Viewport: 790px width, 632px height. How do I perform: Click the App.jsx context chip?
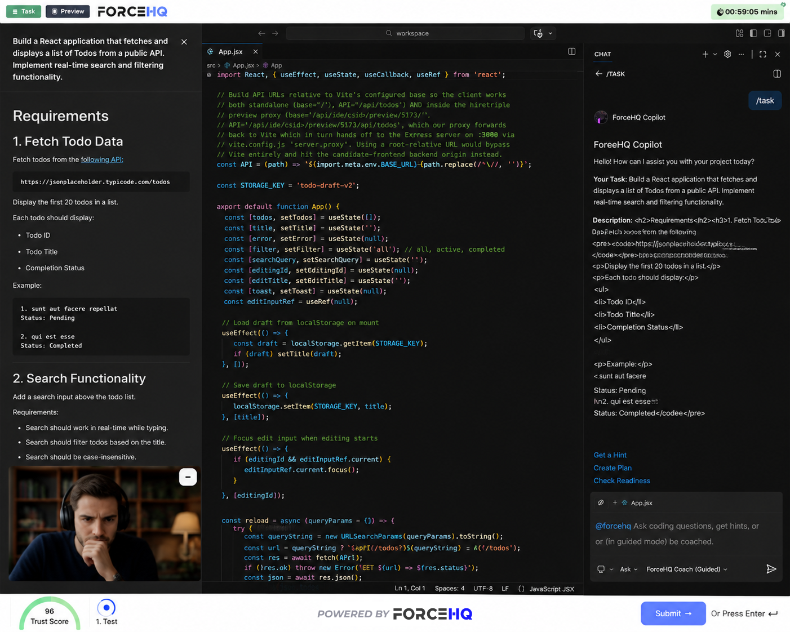[637, 503]
